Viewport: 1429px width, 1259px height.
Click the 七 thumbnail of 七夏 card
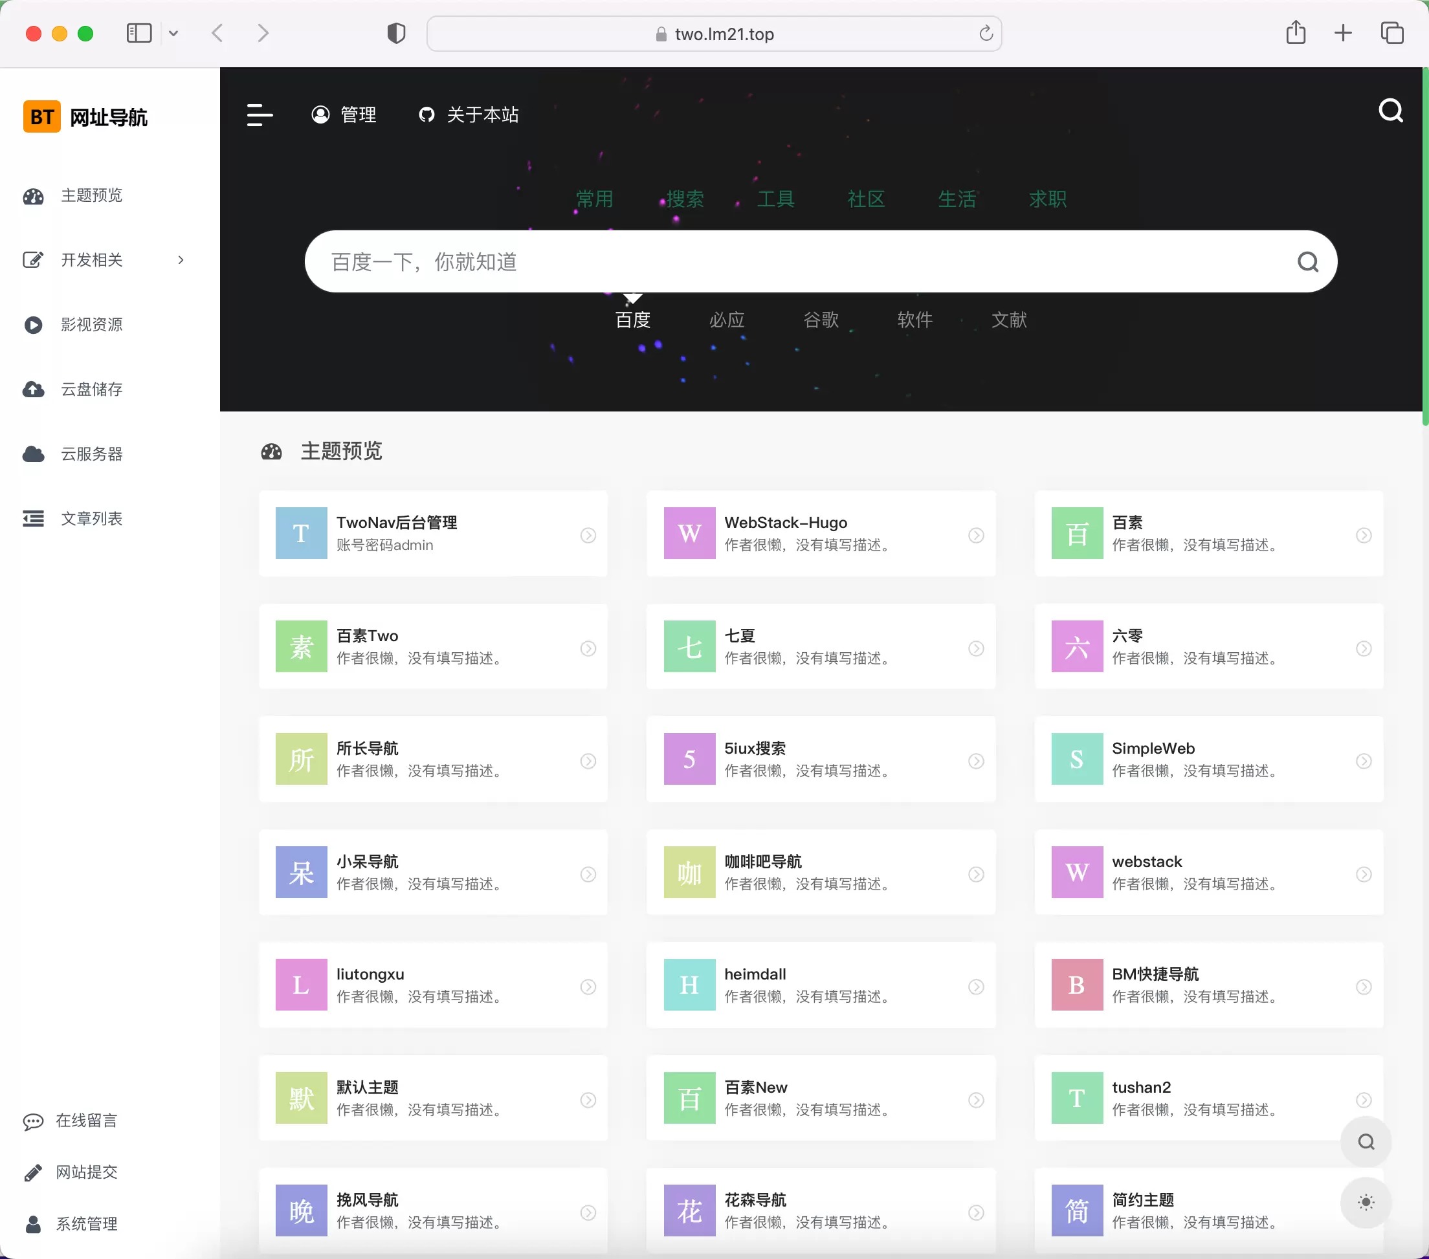[x=689, y=646]
